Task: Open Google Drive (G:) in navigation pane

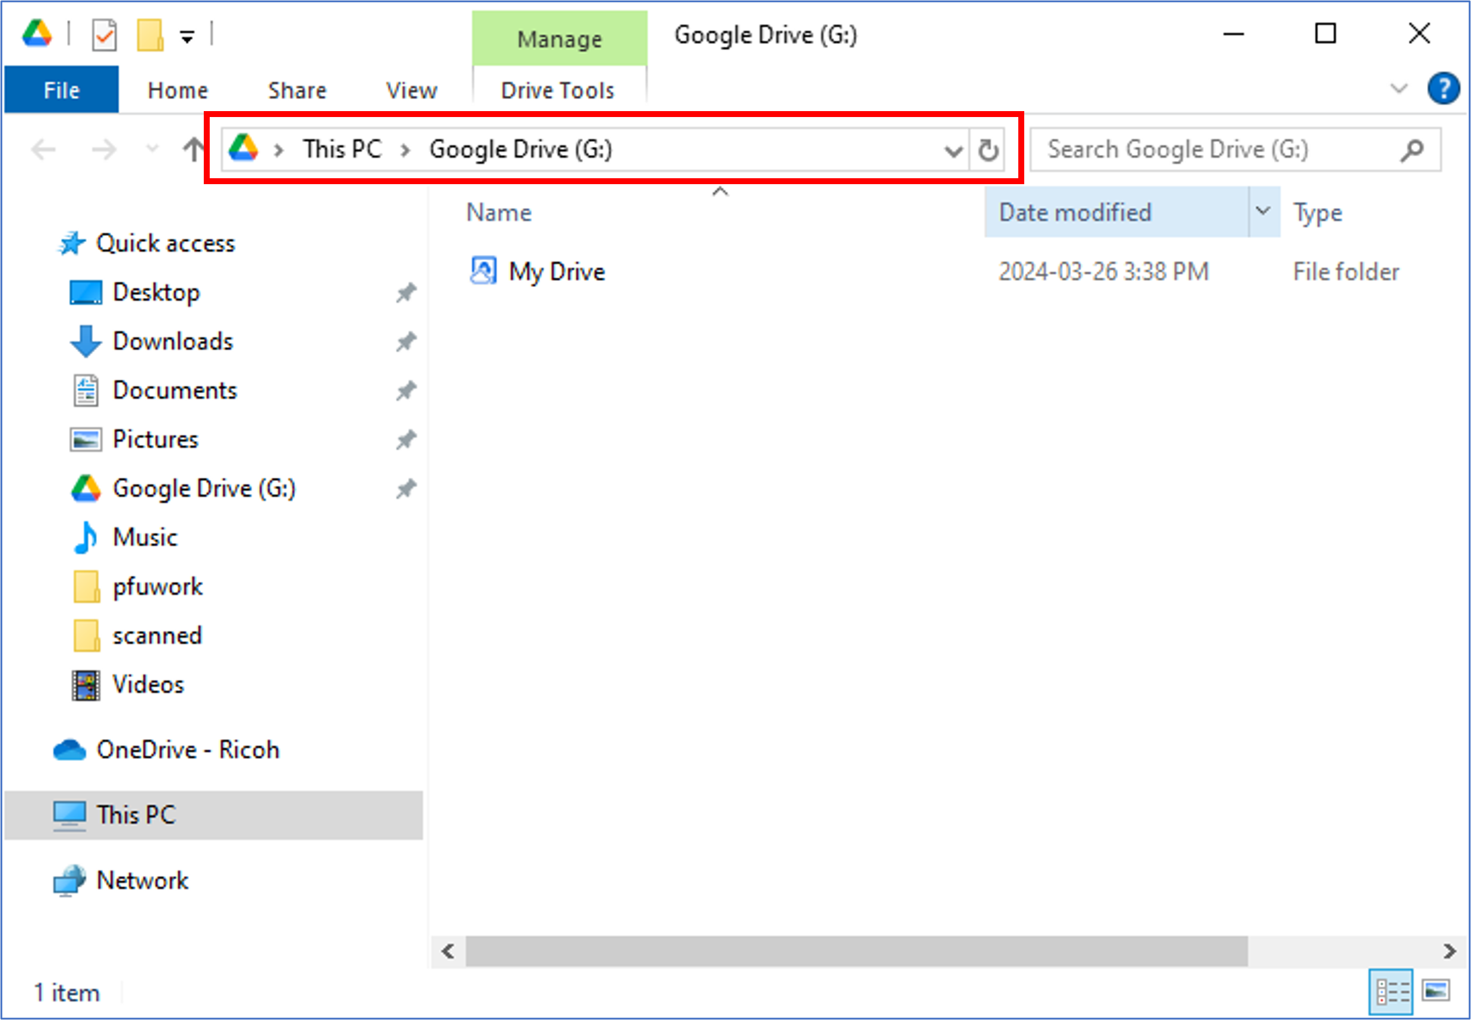Action: pos(204,489)
